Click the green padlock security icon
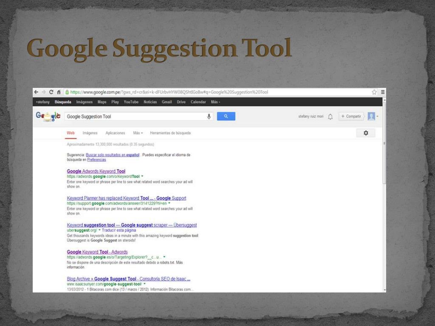The height and width of the screenshot is (326, 435). [x=67, y=92]
